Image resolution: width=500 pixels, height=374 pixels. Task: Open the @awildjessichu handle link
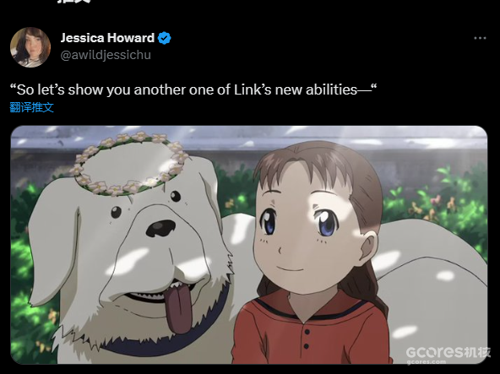[106, 55]
